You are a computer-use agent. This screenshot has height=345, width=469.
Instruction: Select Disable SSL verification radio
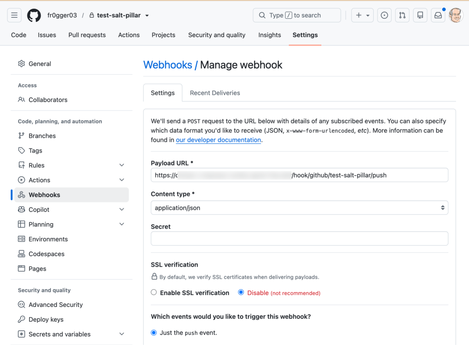point(241,292)
